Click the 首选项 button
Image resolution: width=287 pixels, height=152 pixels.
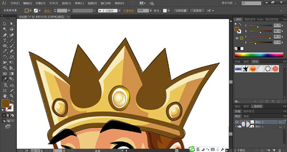click(x=197, y=11)
